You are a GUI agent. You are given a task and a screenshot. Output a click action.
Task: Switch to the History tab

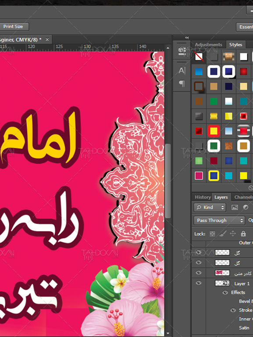[203, 197]
